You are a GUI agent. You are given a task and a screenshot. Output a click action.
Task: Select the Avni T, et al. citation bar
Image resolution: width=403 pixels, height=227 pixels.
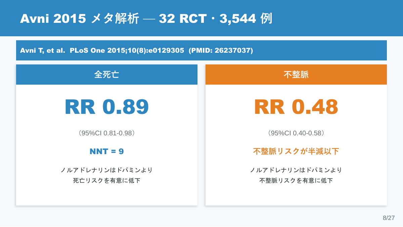(x=201, y=50)
